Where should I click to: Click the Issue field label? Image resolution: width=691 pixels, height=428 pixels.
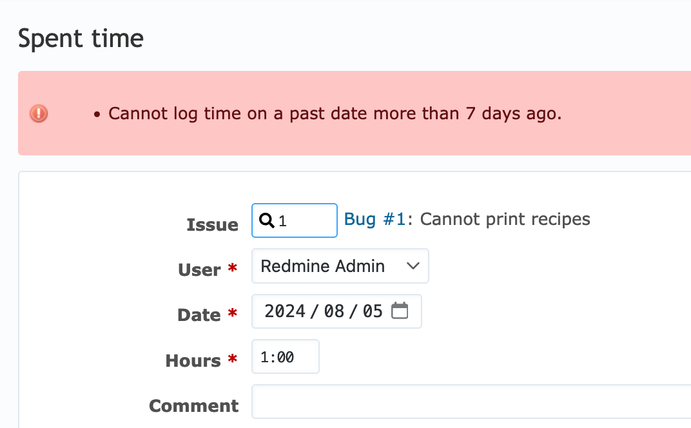coord(213,225)
